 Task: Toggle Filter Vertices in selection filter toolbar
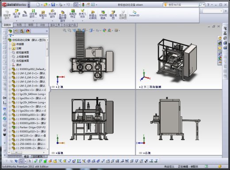36,161
